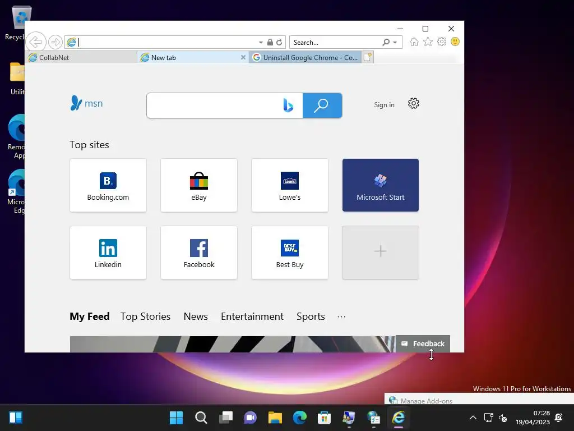Image resolution: width=574 pixels, height=431 pixels.
Task: Click the Feedback button
Action: click(x=423, y=344)
